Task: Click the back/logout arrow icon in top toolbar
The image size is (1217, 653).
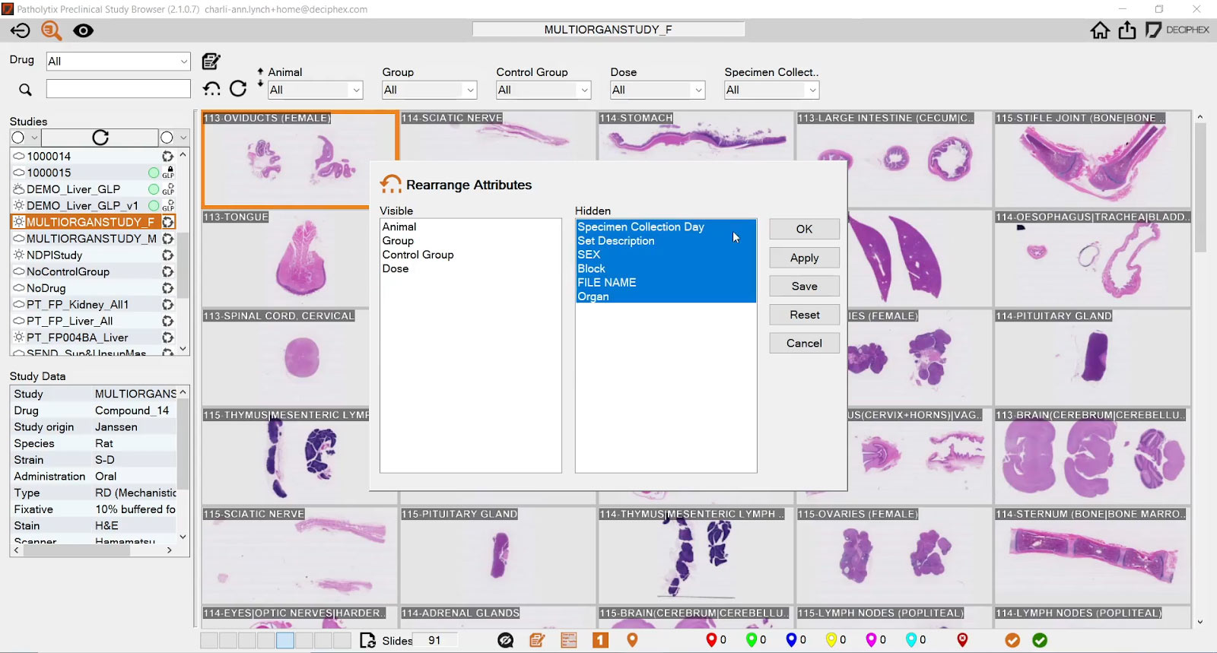Action: 21,30
